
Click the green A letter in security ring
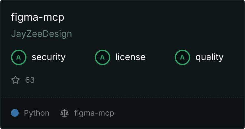pyautogui.click(x=19, y=57)
